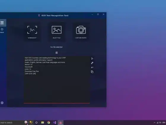Open File Explorer from the taskbar
Viewport: 166px width, 125px height.
click(43, 123)
